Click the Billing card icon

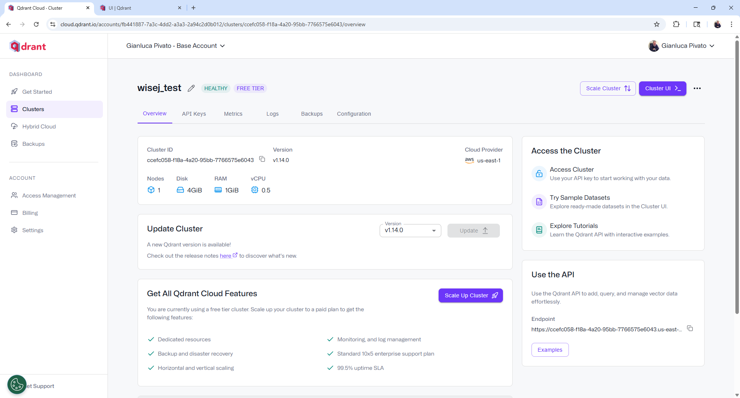click(x=14, y=213)
